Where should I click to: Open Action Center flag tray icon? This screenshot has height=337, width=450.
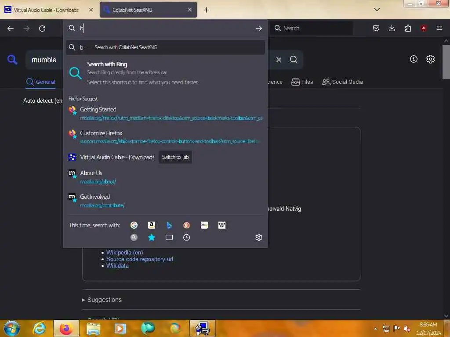[x=397, y=329]
